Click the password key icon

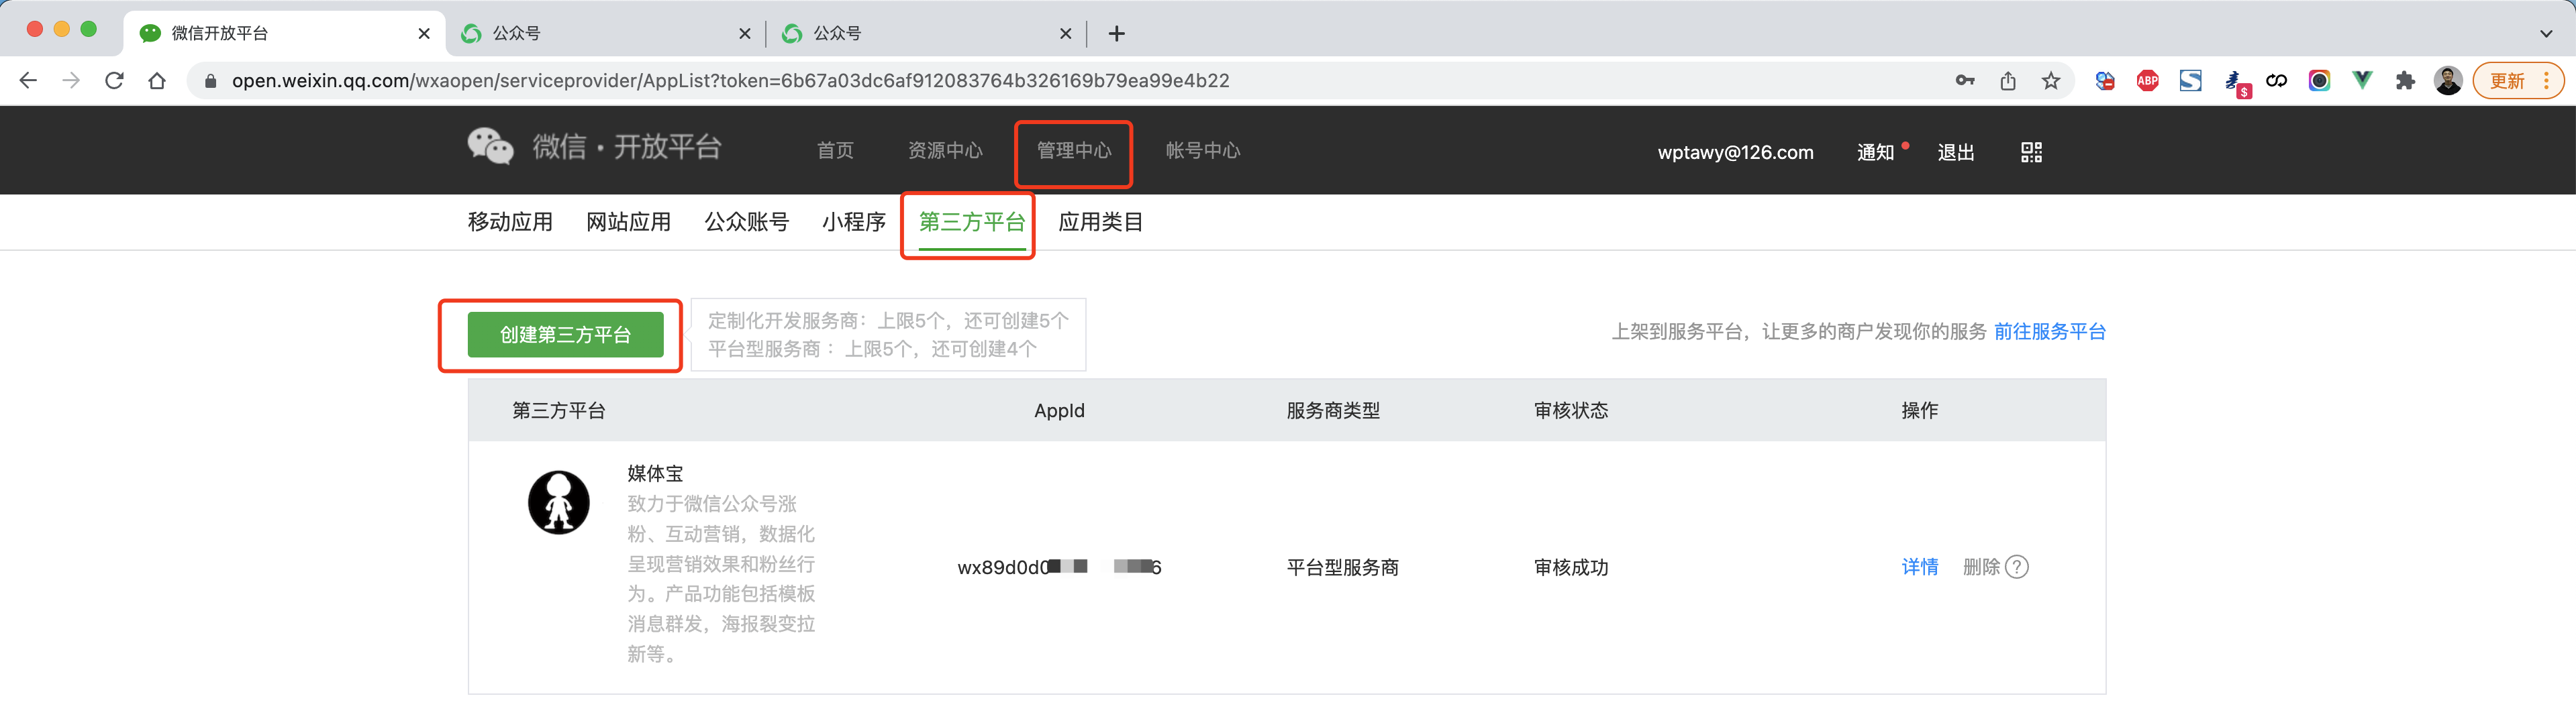click(x=1965, y=81)
